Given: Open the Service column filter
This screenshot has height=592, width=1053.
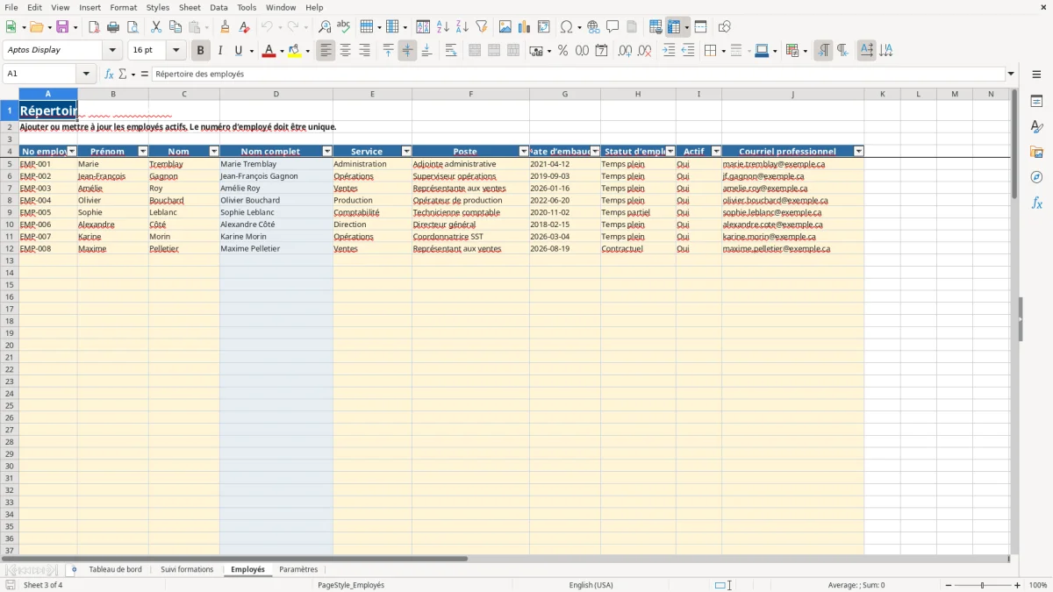Looking at the screenshot, I should [406, 152].
